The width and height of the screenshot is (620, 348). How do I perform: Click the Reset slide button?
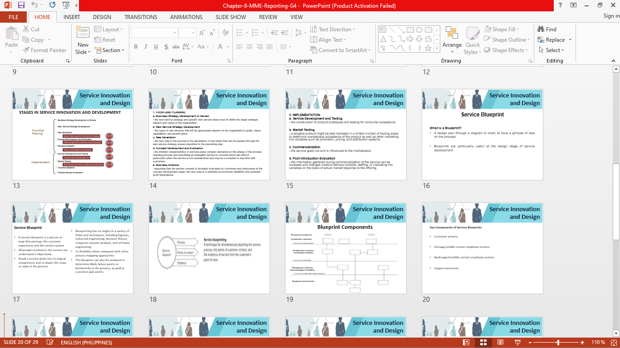click(x=105, y=39)
